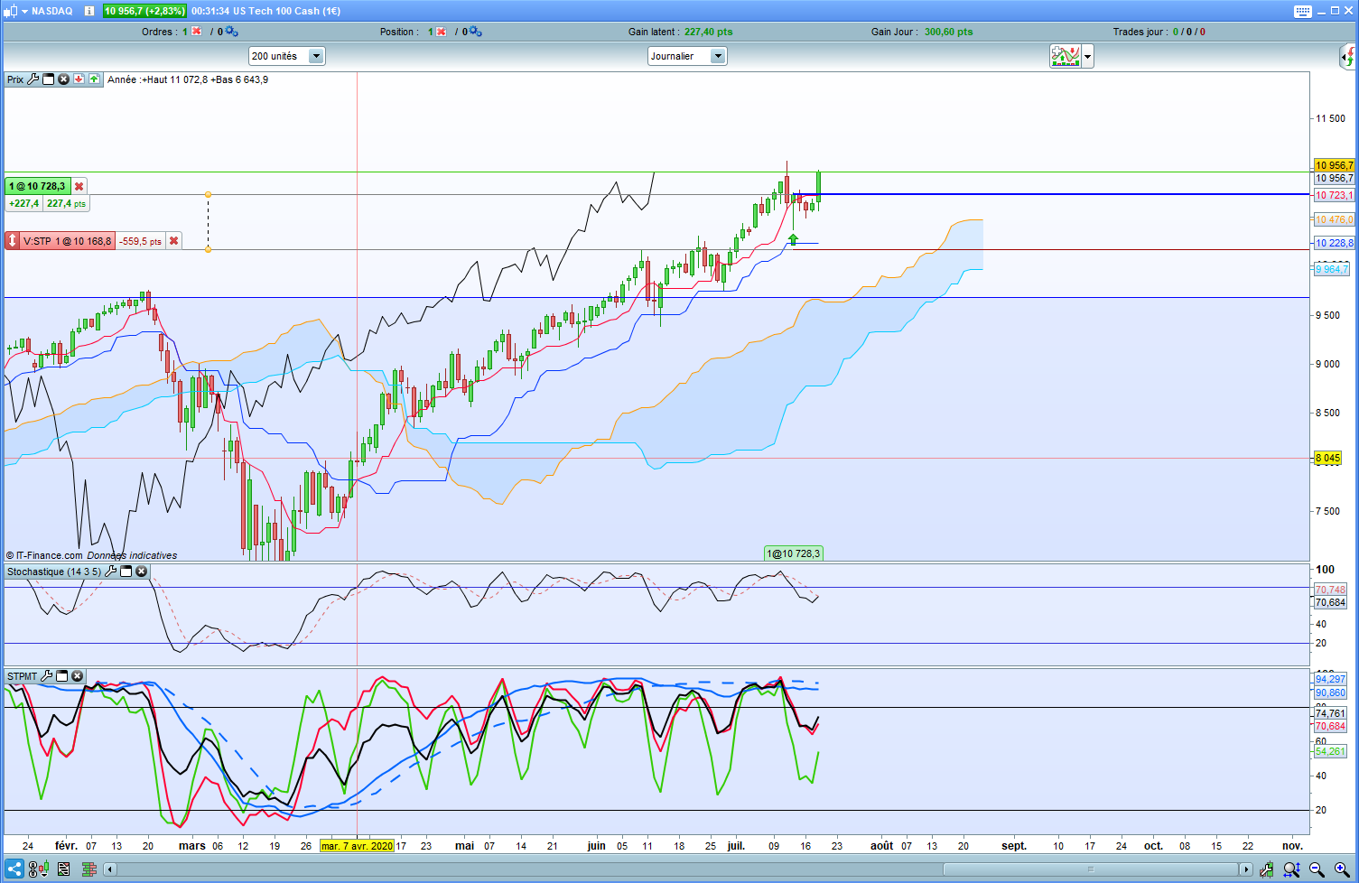Expand the trading chart mode dropdown arrow

(1088, 56)
